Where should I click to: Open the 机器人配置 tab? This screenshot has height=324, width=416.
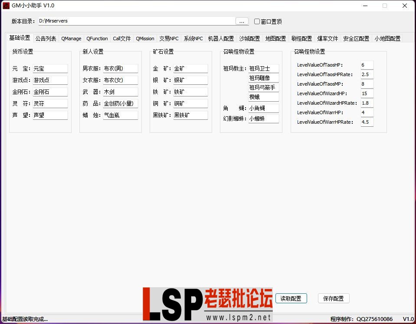click(x=220, y=38)
